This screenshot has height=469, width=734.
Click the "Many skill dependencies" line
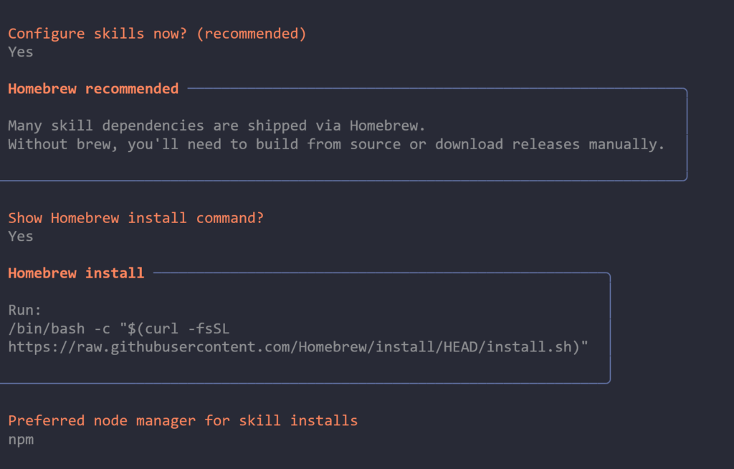click(216, 125)
